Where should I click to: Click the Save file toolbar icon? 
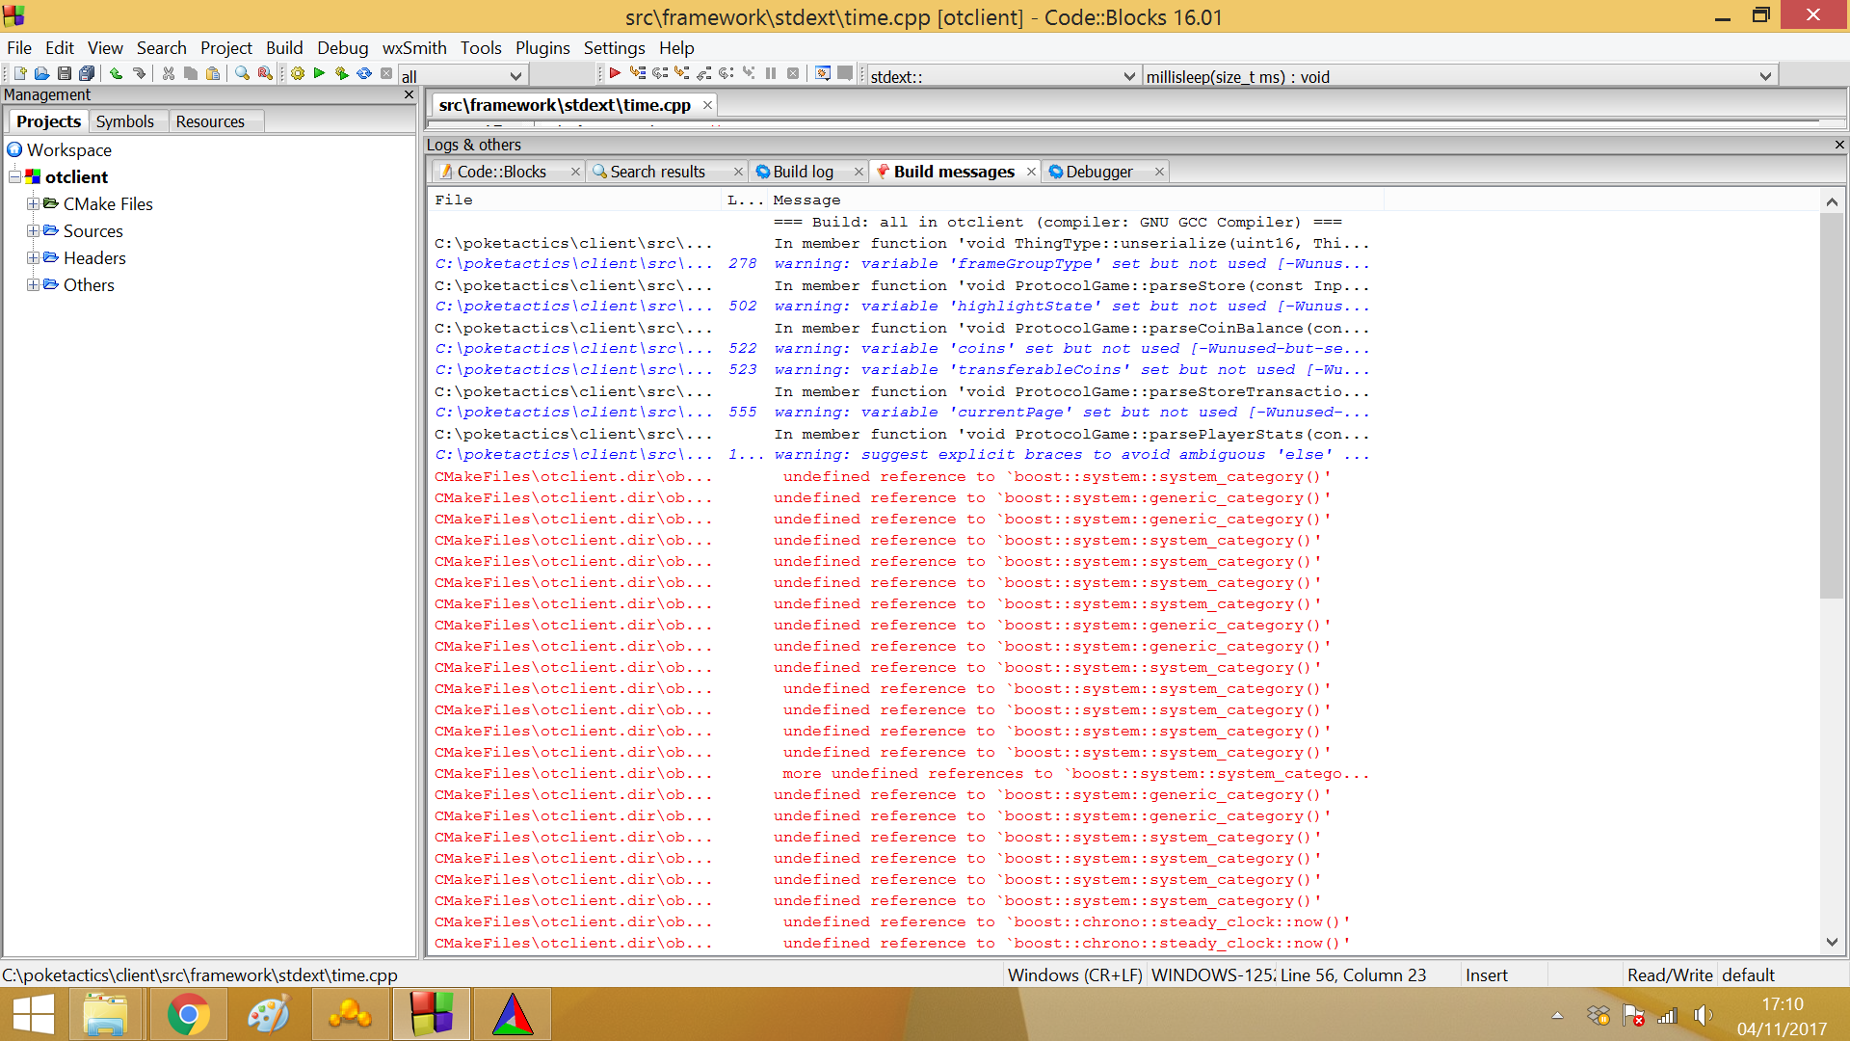(64, 73)
